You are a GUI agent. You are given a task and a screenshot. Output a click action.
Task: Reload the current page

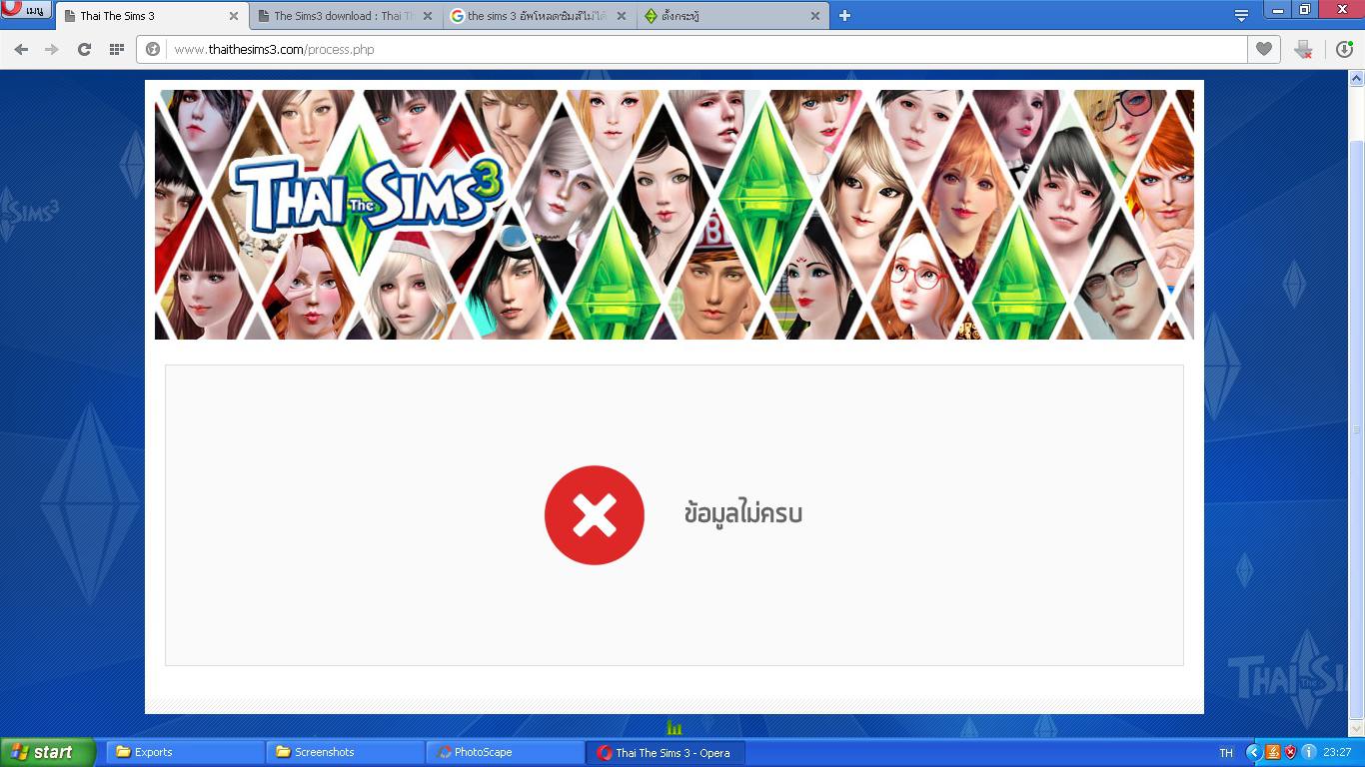click(84, 49)
